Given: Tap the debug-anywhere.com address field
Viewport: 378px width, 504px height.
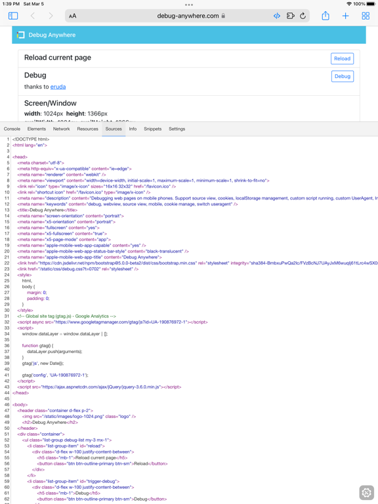Looking at the screenshot, I should tap(188, 16).
